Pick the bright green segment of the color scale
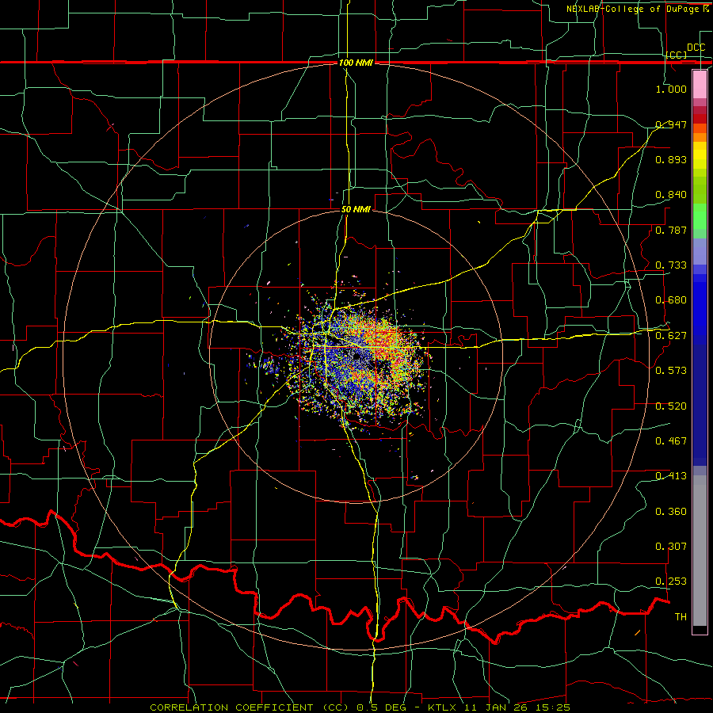This screenshot has width=713, height=713. 700,216
